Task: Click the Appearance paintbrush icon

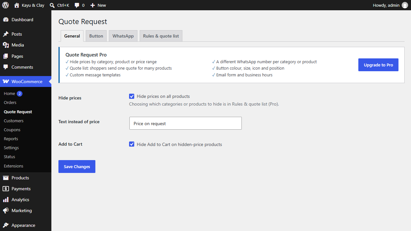Action: click(6, 225)
